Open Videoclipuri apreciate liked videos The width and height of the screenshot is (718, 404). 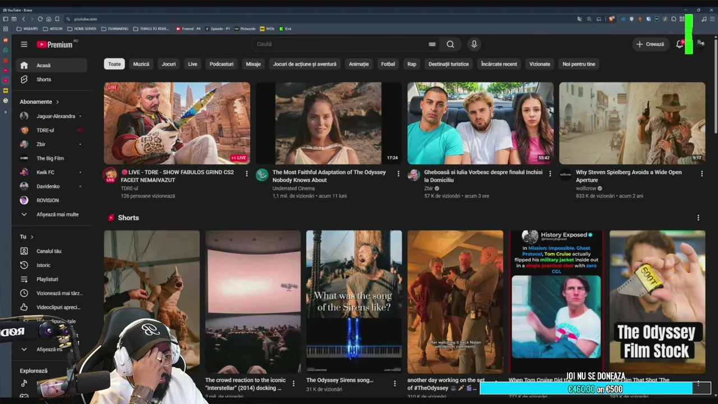(52, 307)
